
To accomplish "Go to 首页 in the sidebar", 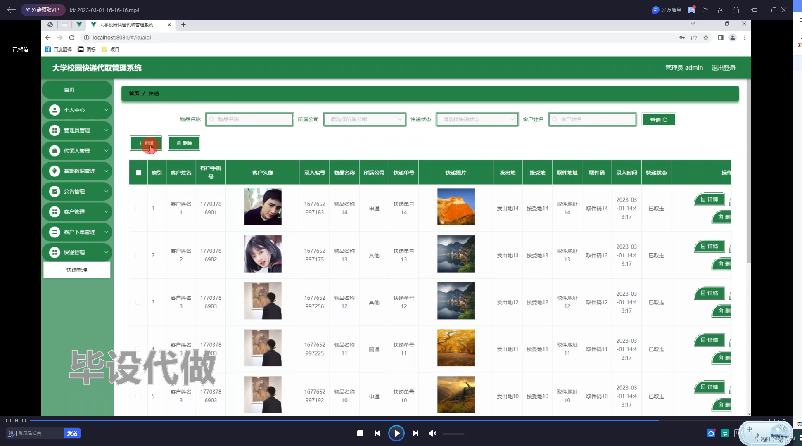I will tap(69, 90).
